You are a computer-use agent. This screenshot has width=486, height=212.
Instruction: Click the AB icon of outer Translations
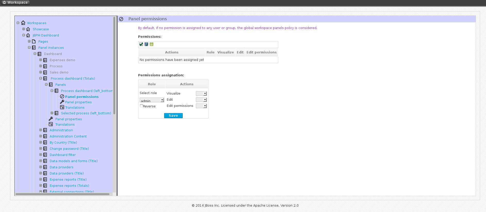51,124
